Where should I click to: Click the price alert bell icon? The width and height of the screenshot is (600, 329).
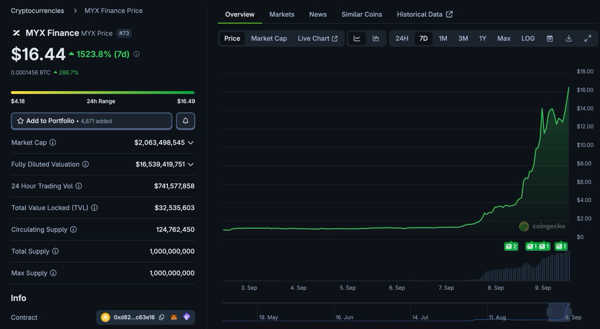pos(185,121)
